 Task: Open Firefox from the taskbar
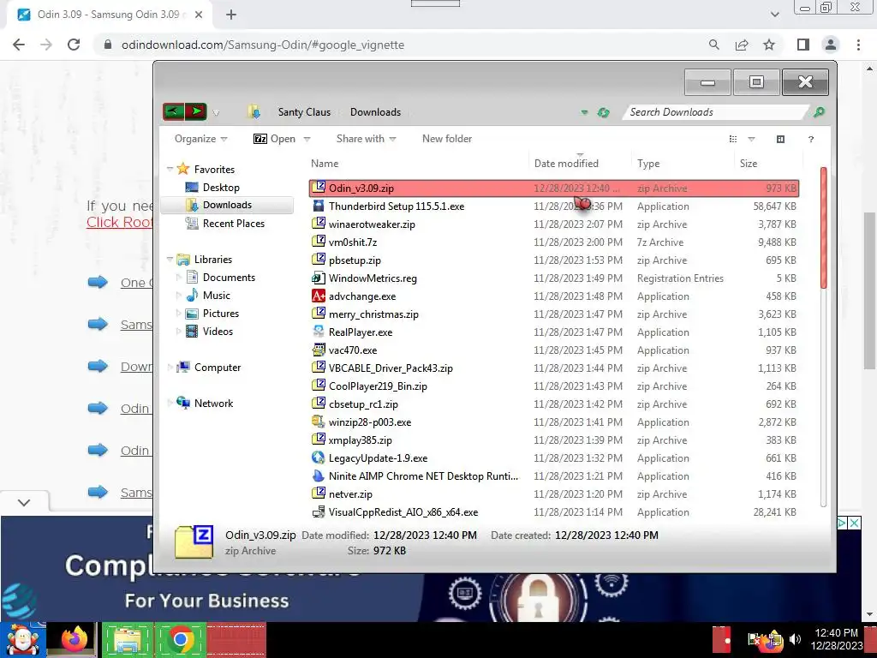click(74, 639)
